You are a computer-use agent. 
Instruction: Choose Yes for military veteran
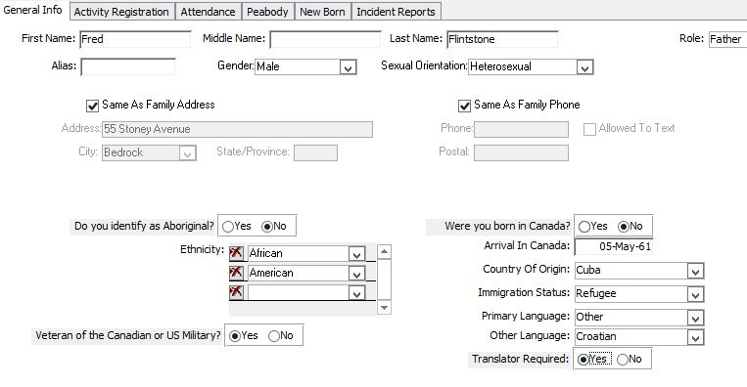point(235,336)
